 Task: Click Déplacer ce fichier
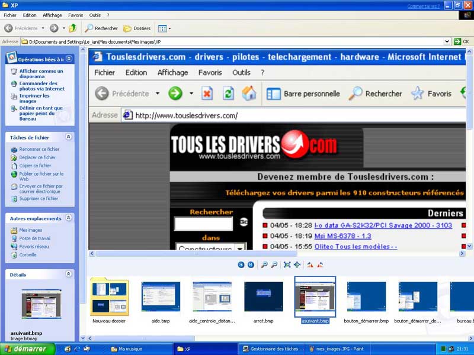[37, 157]
